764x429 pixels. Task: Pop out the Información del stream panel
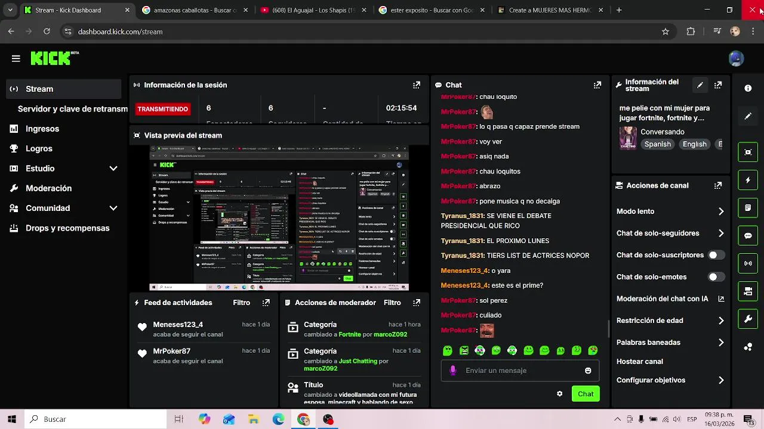tap(718, 85)
